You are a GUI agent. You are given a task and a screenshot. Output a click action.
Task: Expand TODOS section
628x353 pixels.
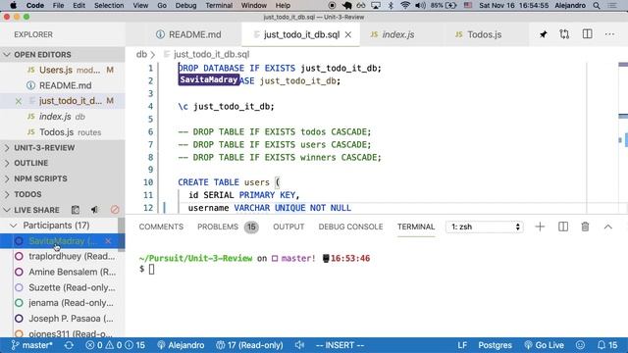(x=63, y=194)
